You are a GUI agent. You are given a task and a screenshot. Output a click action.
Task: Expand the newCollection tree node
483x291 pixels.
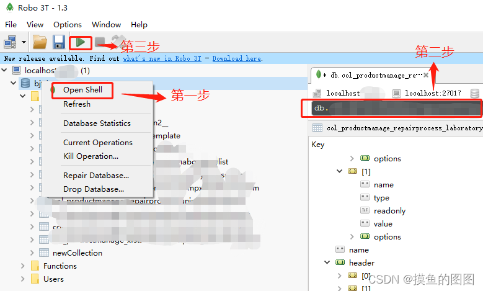pos(32,253)
